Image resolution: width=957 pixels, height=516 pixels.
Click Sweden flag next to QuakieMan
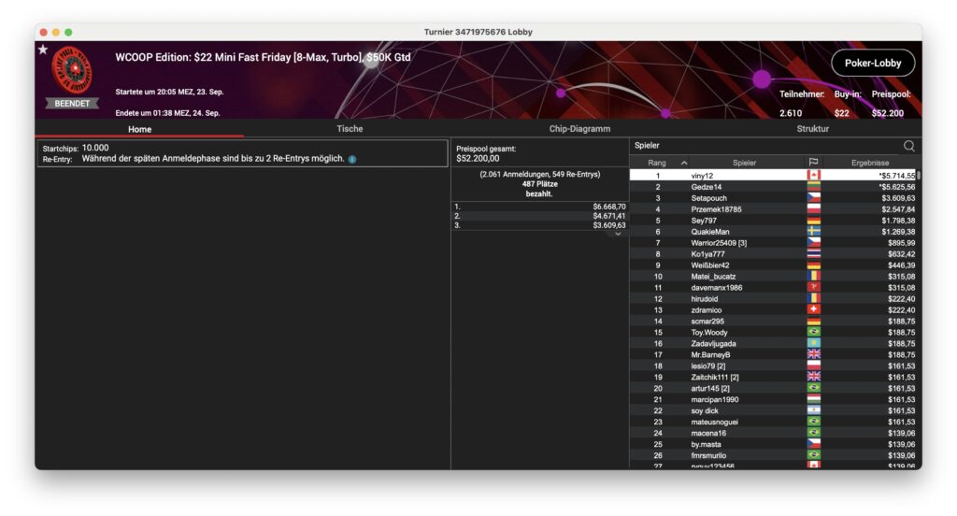tap(813, 232)
